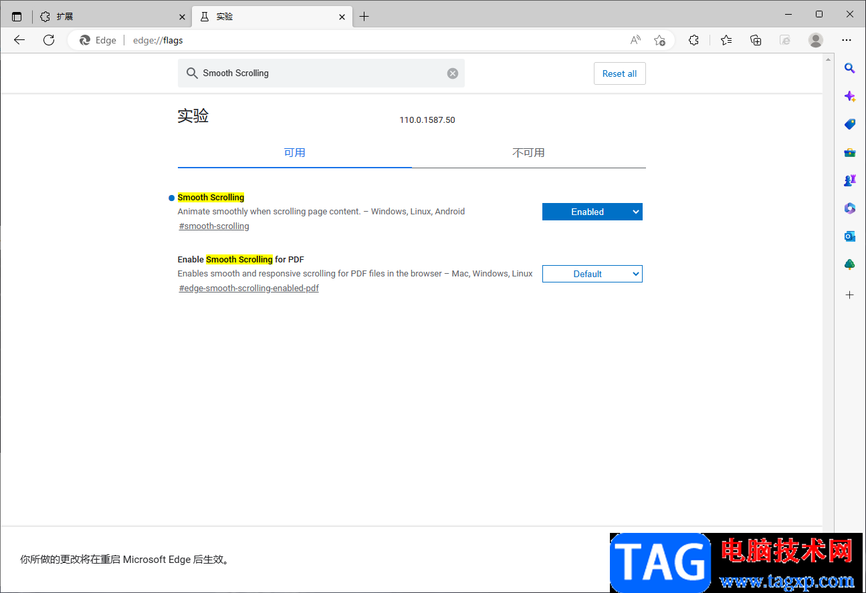Open the sidebar Microsoft 365 icon
The width and height of the screenshot is (866, 593).
click(850, 208)
